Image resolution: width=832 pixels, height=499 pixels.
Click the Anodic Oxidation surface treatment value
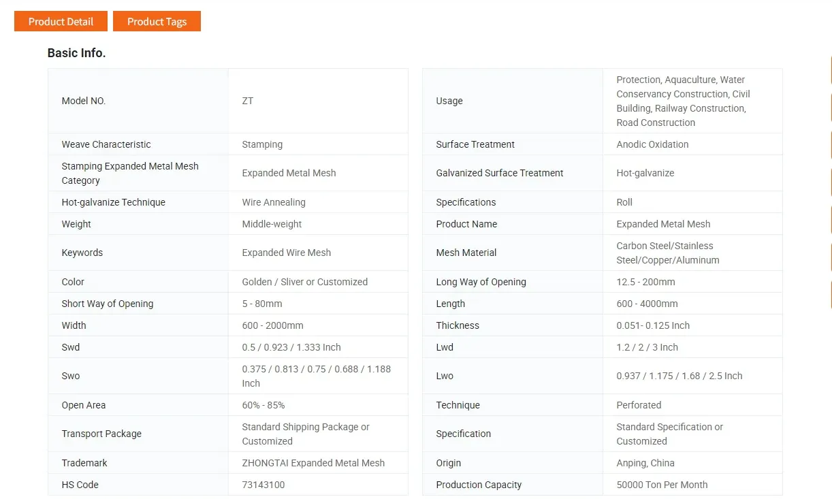click(x=652, y=144)
